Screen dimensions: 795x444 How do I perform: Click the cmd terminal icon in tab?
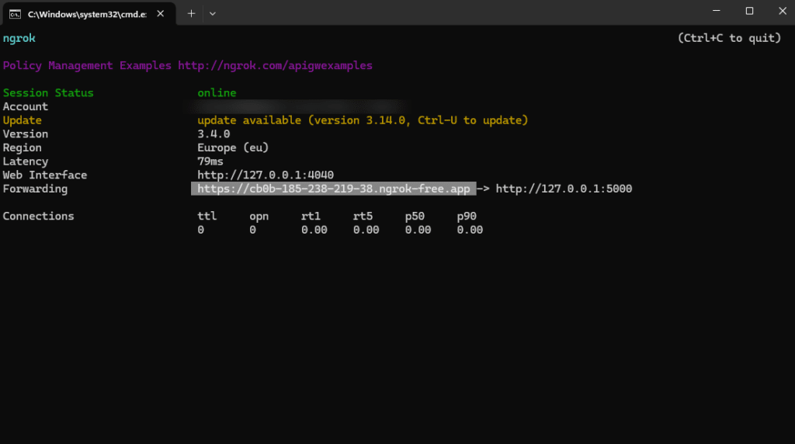click(16, 14)
